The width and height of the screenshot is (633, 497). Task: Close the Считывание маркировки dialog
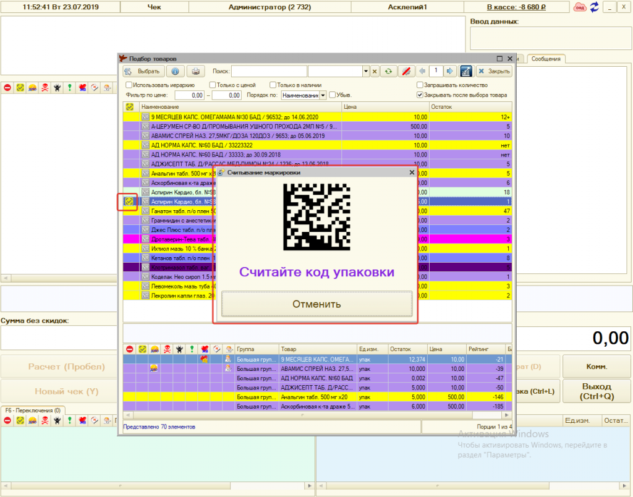(x=412, y=172)
